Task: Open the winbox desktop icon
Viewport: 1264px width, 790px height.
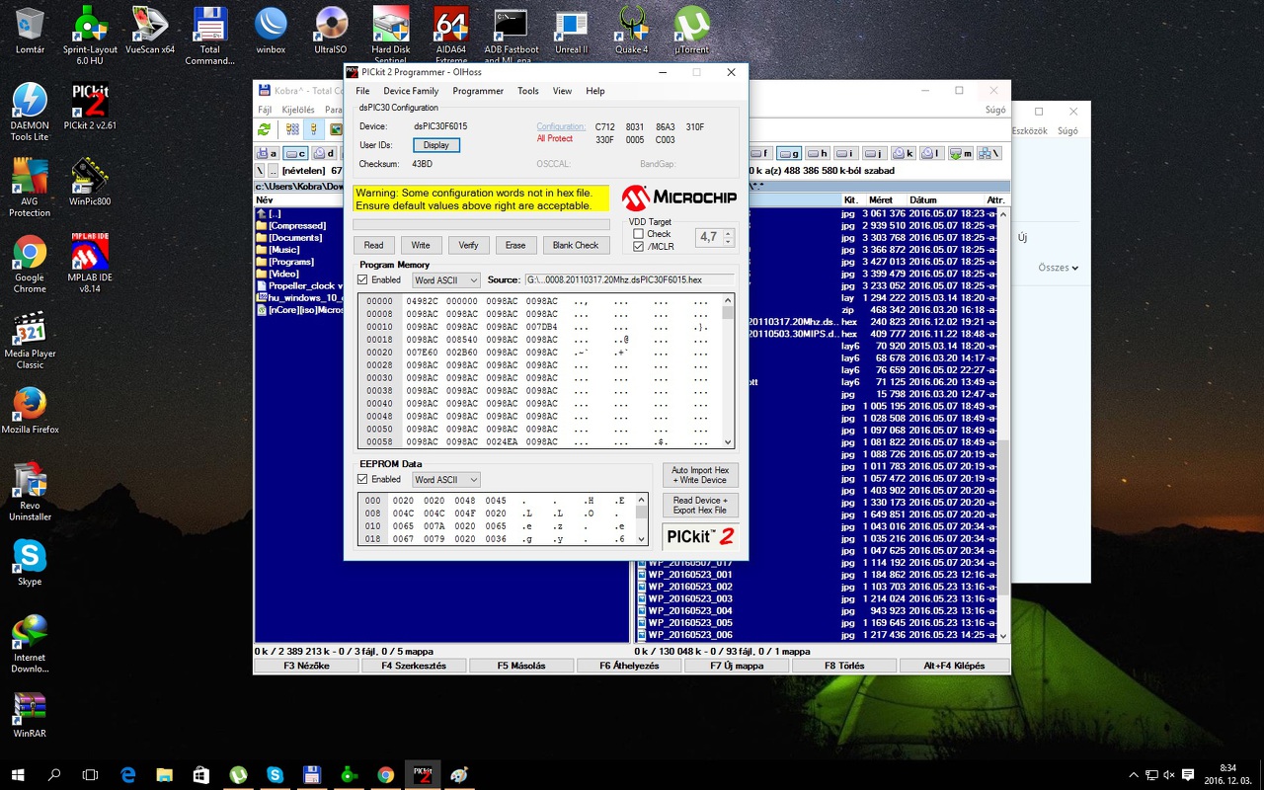Action: [271, 30]
